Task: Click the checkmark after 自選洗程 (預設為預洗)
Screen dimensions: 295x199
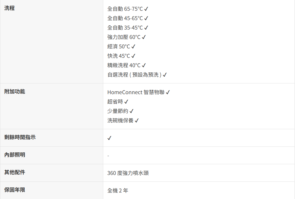Action: tap(165, 75)
